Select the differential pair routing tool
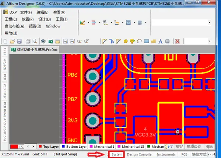The height and width of the screenshot is (158, 221). click(x=112, y=41)
